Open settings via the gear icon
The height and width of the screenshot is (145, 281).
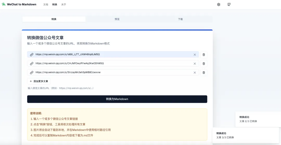coord(219,4)
